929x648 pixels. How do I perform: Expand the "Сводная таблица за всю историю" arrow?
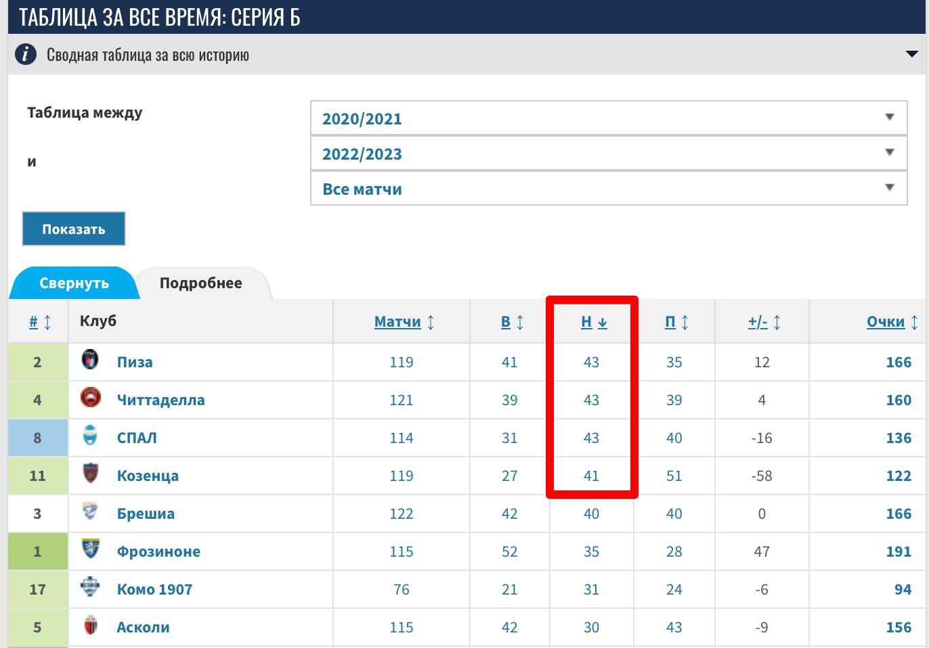click(x=911, y=54)
